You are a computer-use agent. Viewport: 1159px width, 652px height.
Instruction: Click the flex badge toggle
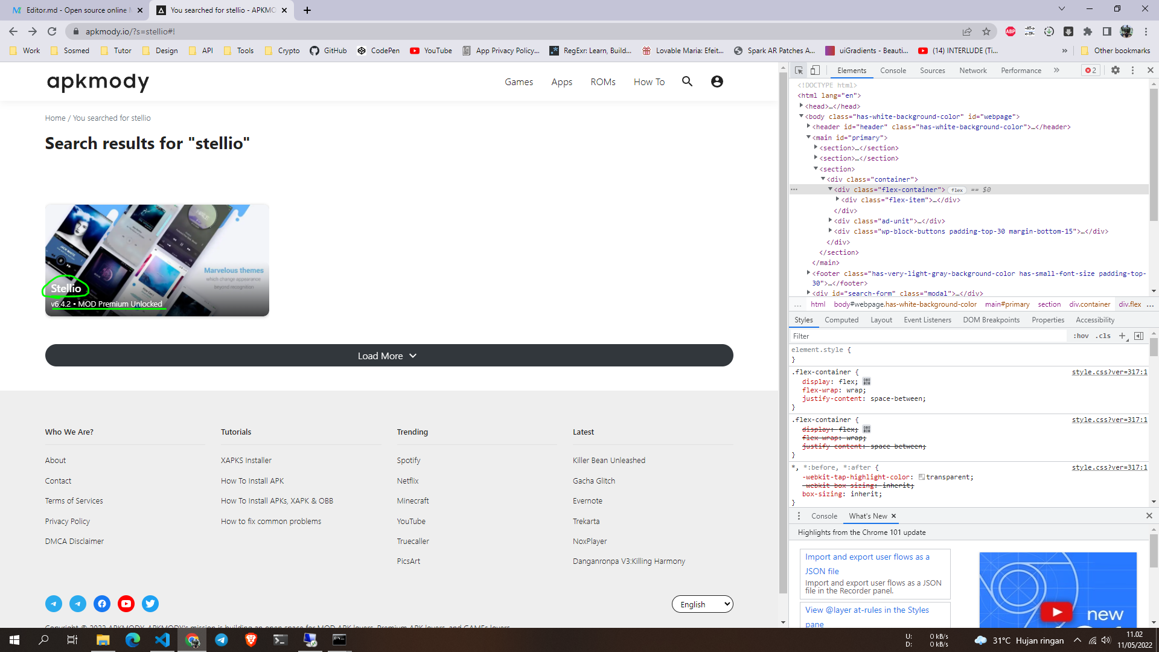[957, 190]
